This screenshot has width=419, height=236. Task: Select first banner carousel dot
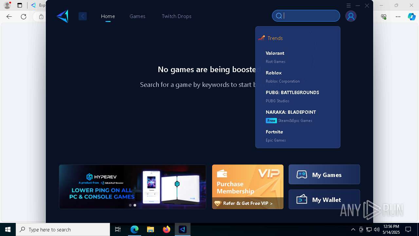click(130, 205)
